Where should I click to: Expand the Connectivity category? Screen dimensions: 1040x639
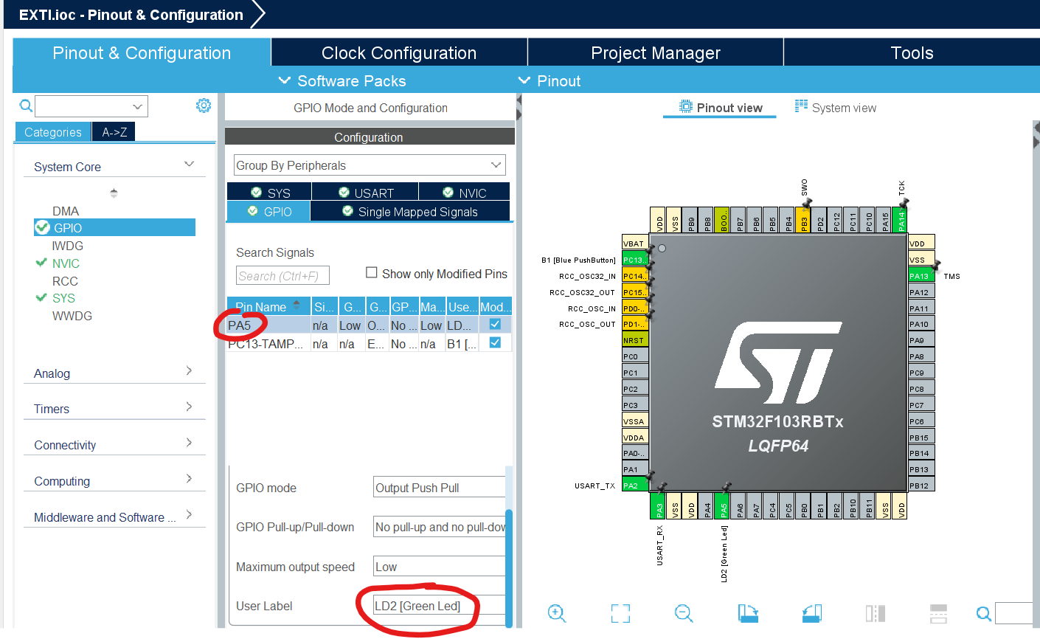click(189, 443)
